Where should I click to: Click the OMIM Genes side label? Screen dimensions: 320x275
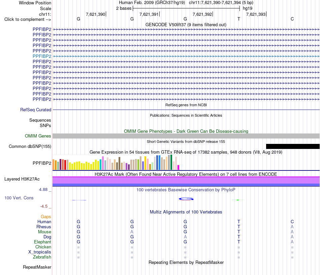pos(38,136)
